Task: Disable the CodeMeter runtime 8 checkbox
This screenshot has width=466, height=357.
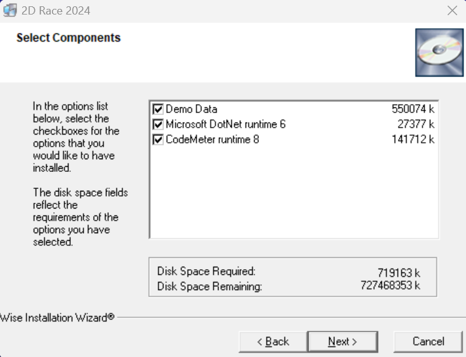Action: tap(158, 140)
